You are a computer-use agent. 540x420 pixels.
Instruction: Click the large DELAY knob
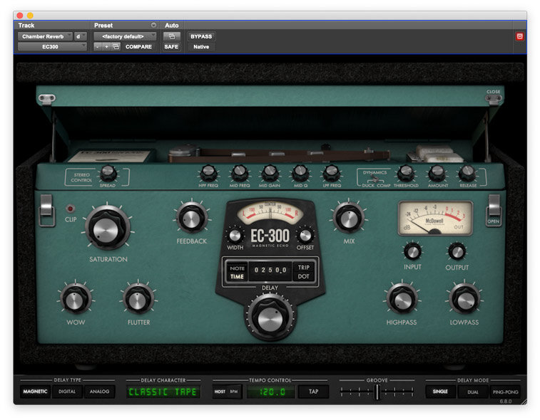(270, 318)
